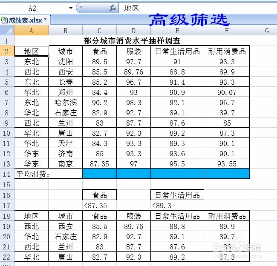Select cell 西安 in row 19
Image resolution: width=277 pixels, height=266 pixels.
click(x=65, y=226)
